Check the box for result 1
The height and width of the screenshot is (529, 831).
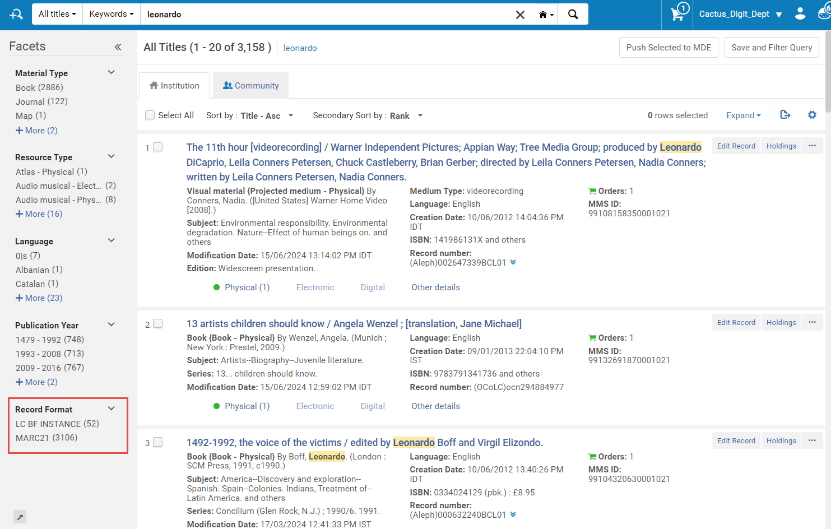(158, 147)
